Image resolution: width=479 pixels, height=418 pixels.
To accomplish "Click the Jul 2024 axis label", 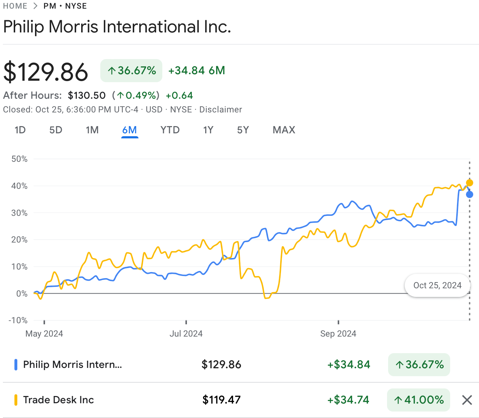I will [186, 334].
